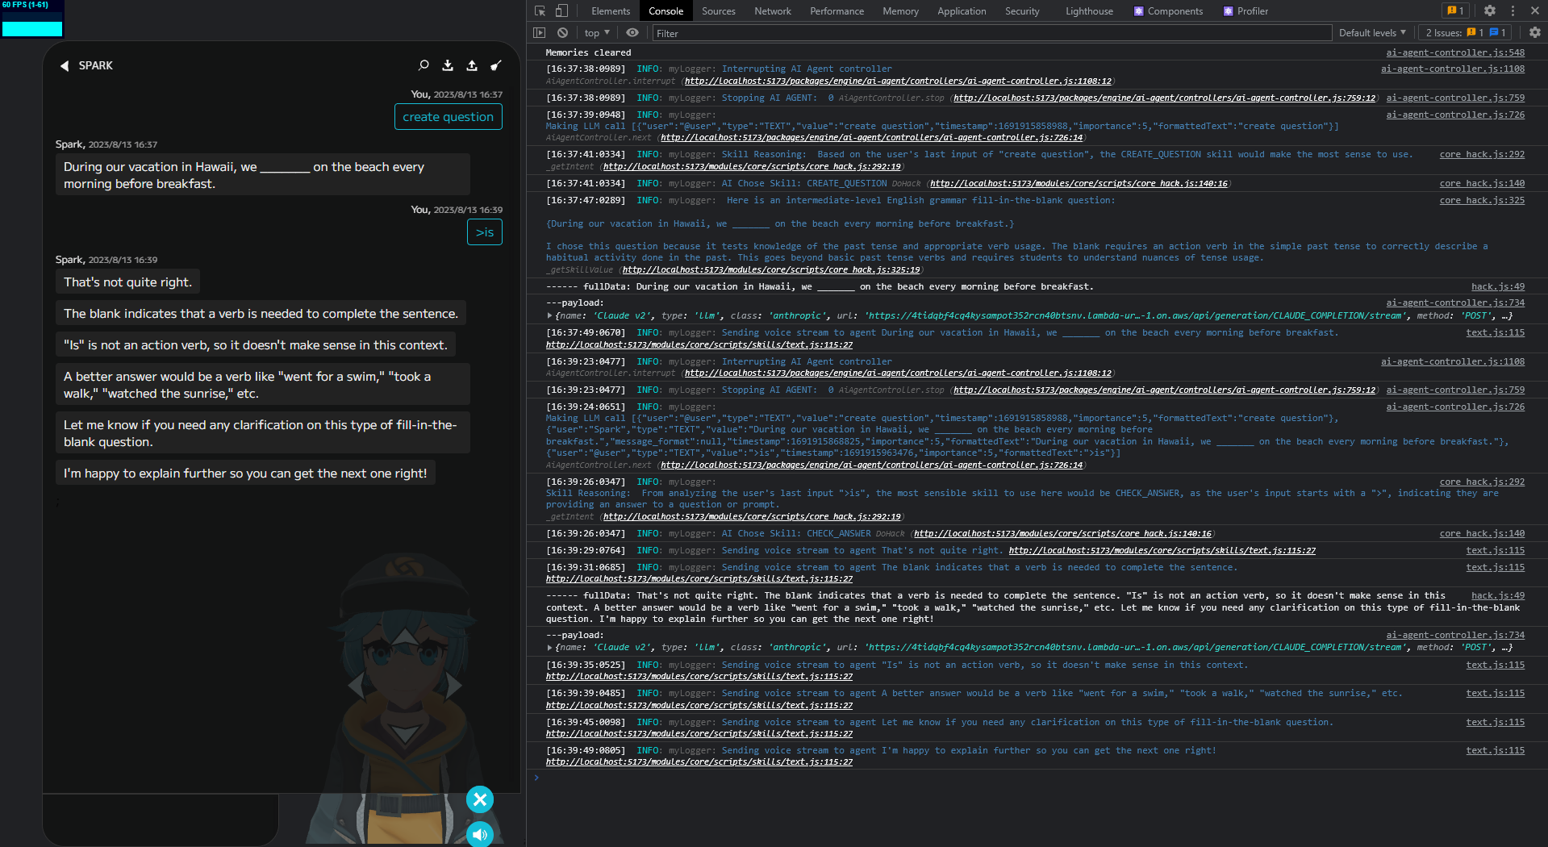Viewport: 1548px width, 847px height.
Task: Click the upload icon in SPARK header
Action: [x=472, y=65]
